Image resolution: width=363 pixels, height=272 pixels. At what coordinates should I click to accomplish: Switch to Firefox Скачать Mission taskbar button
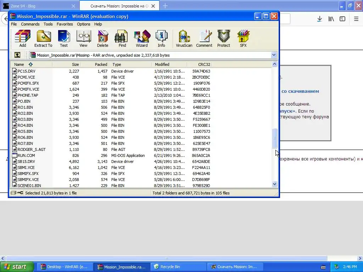pos(235,267)
